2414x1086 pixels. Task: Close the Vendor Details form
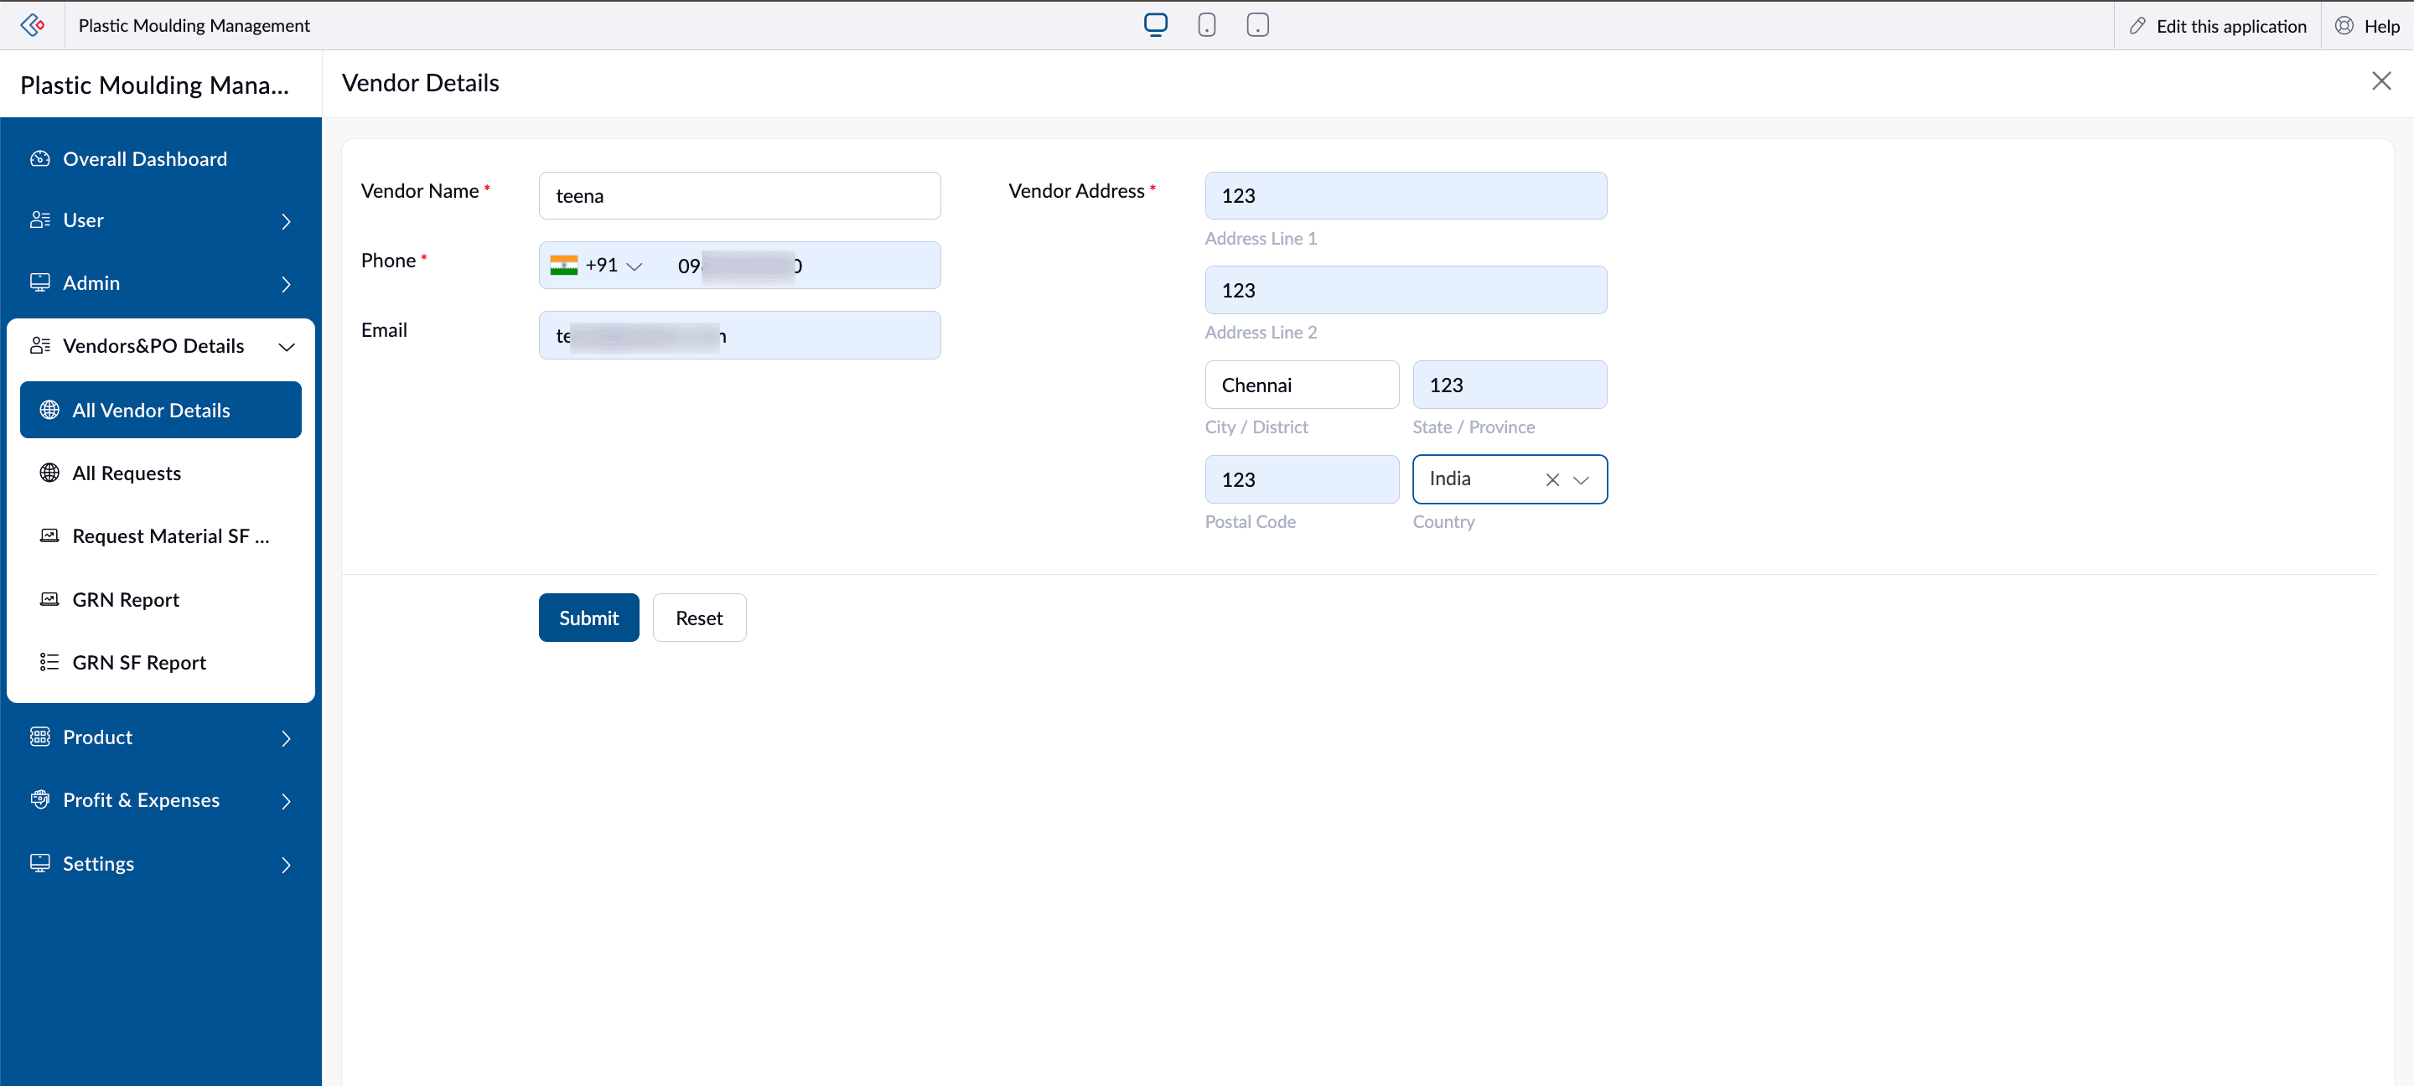[x=2381, y=81]
